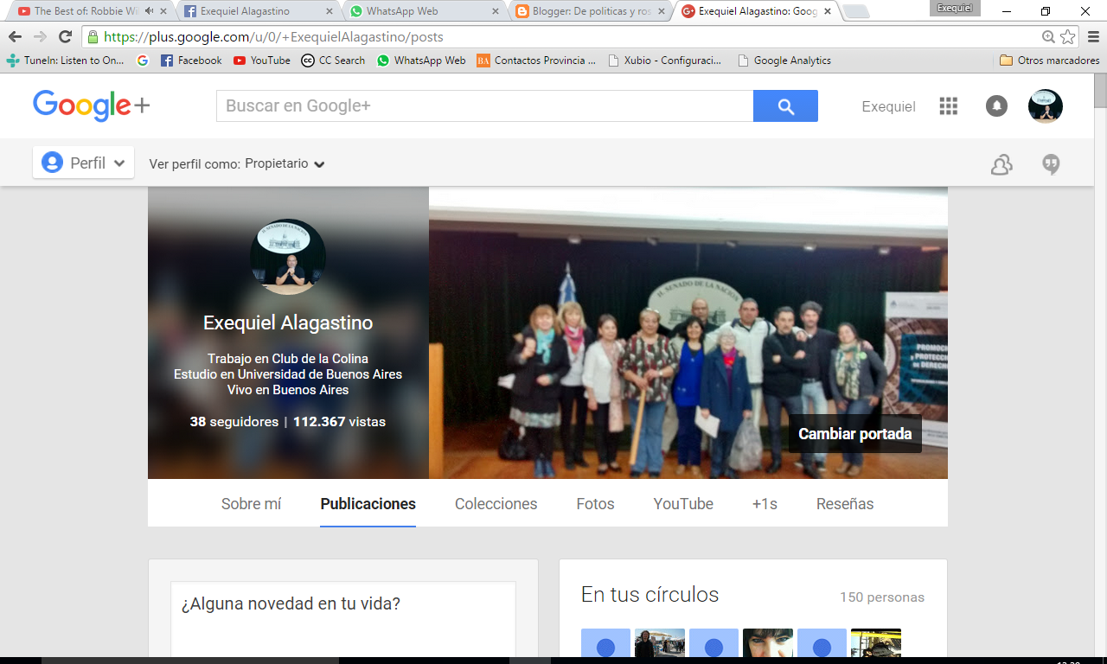
Task: Click the Google+ logo
Action: point(91,106)
